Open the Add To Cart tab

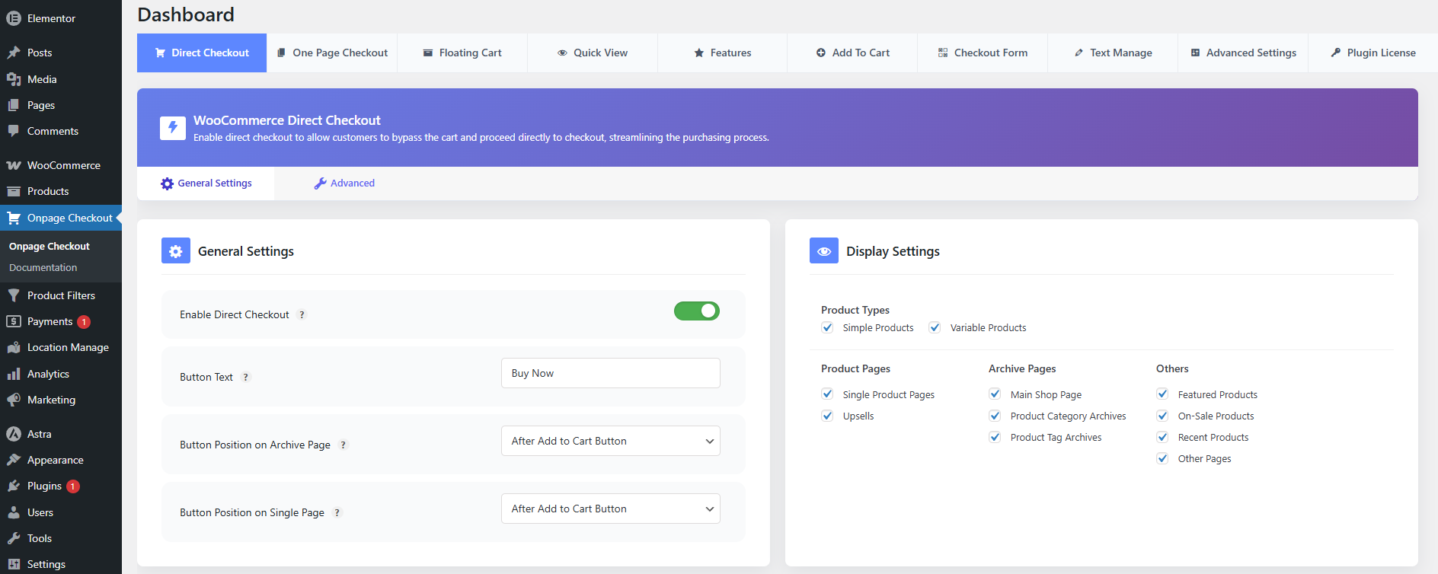tap(853, 53)
